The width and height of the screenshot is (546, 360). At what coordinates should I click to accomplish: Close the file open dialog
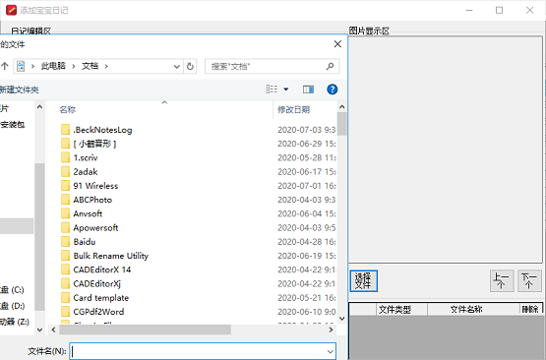coord(337,44)
